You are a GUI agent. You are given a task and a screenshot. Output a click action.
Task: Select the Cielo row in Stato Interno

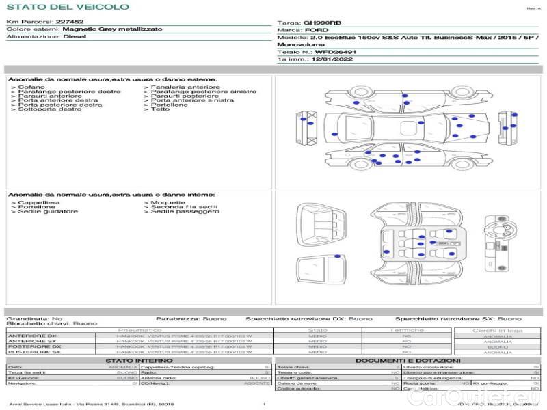click(72, 367)
